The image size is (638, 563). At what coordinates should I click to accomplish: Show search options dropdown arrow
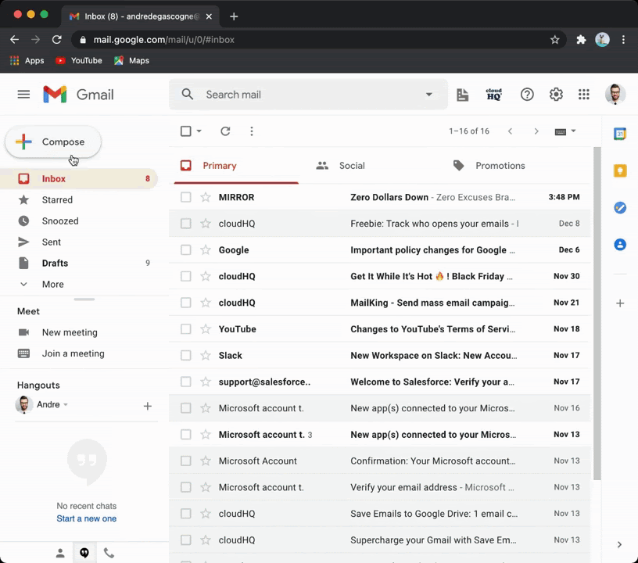coord(429,95)
